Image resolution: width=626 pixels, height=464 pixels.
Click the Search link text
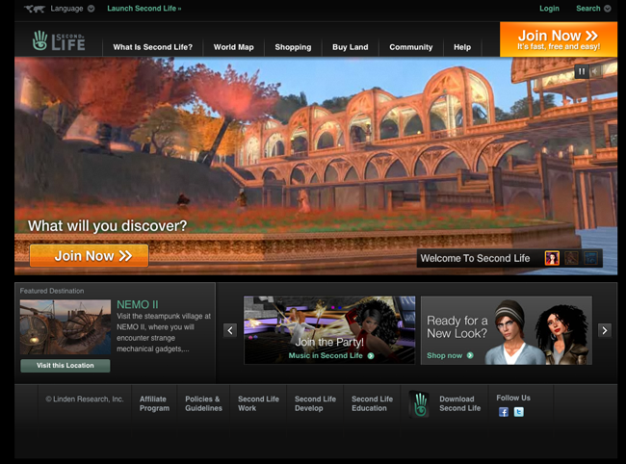[588, 9]
